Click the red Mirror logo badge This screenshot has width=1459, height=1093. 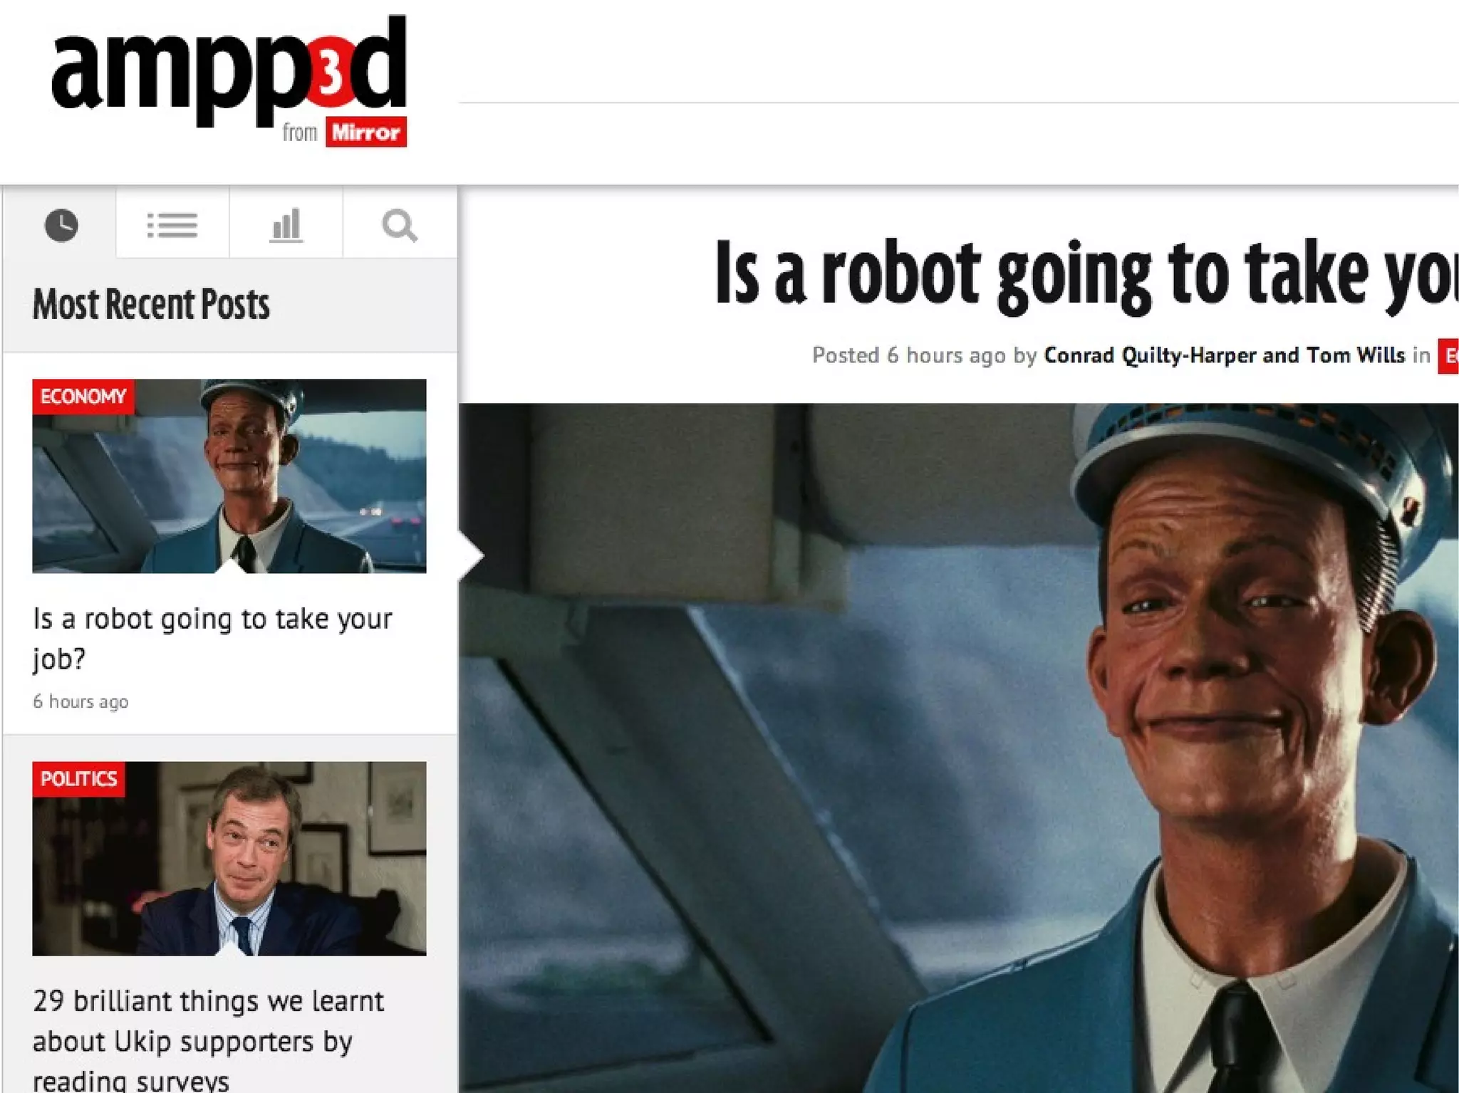tap(365, 132)
